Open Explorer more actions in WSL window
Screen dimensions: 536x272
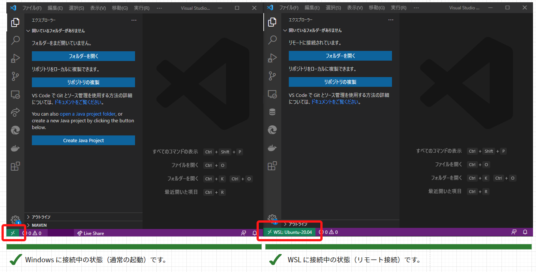391,20
